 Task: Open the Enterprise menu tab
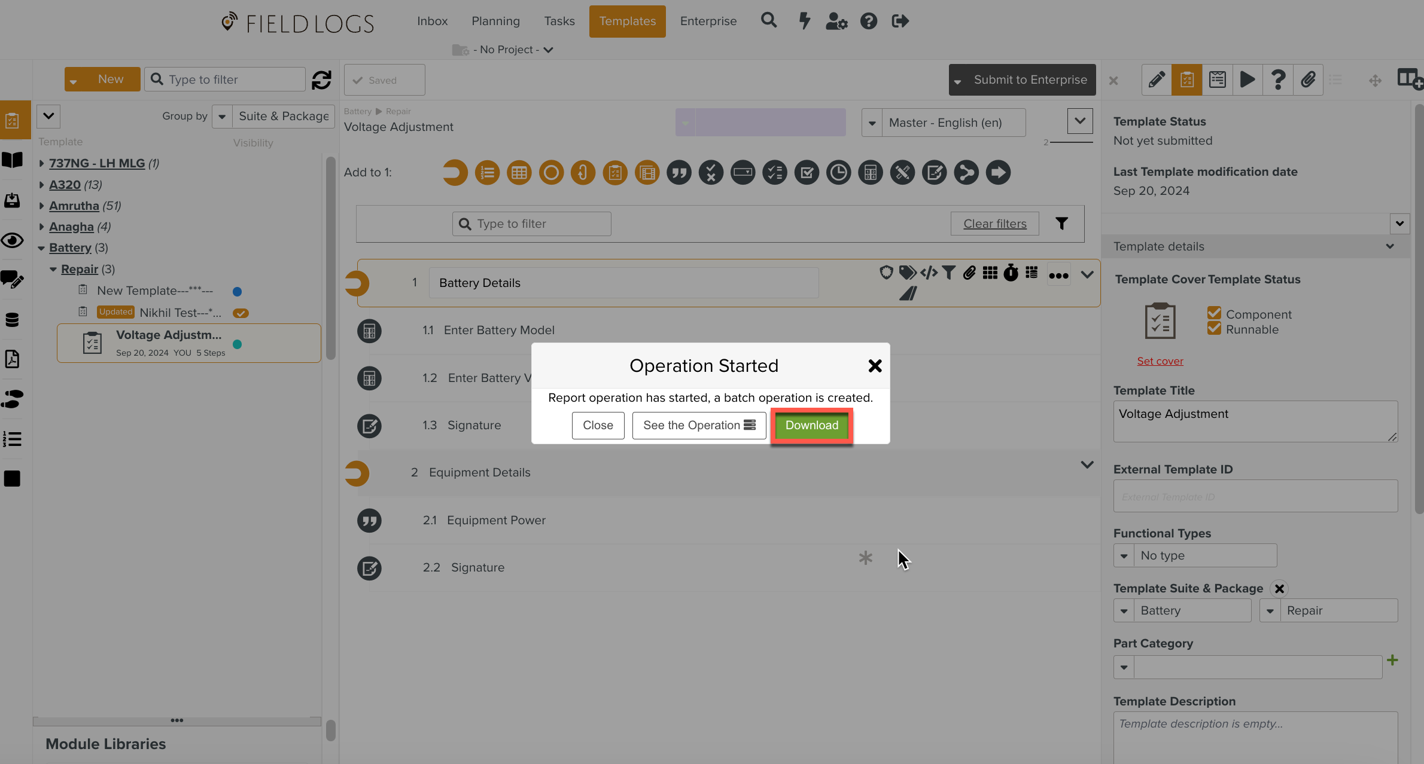click(x=708, y=22)
